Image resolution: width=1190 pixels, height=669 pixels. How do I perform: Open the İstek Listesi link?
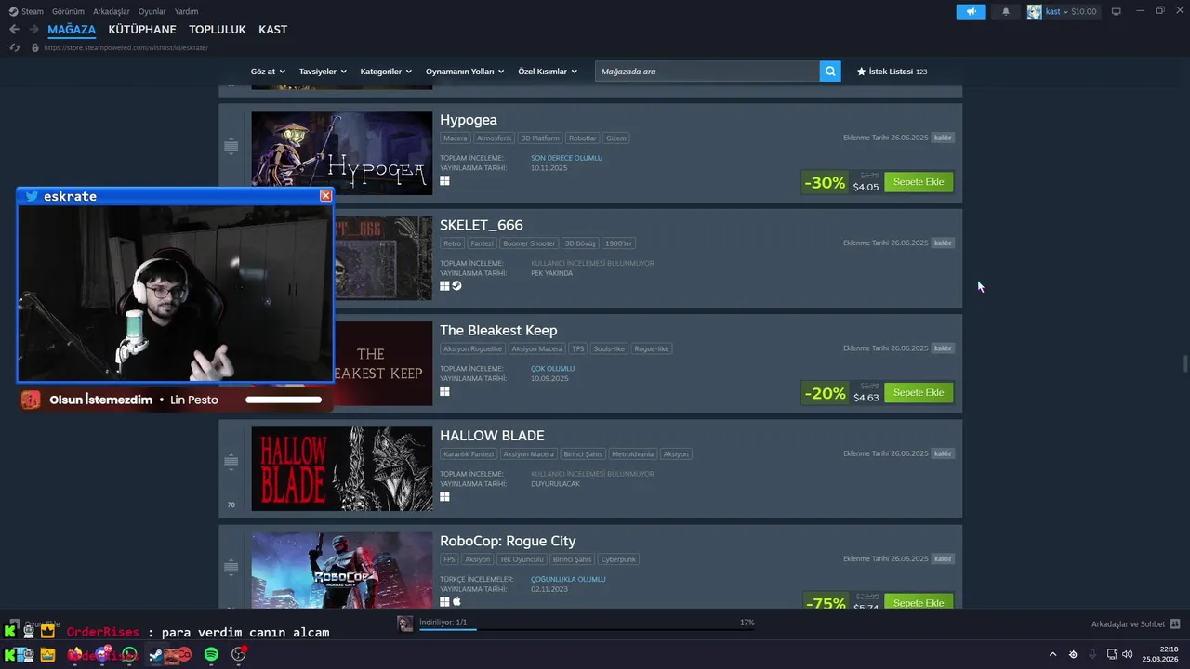(892, 72)
